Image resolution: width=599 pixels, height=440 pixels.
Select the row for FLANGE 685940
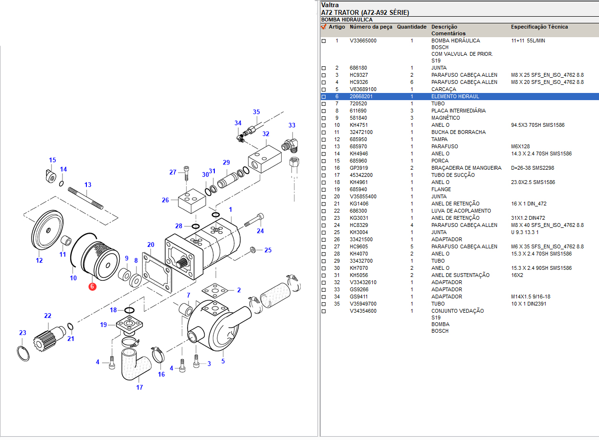point(441,189)
